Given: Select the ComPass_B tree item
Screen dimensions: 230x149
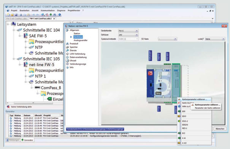Looking at the screenshot, I should coord(51,88).
